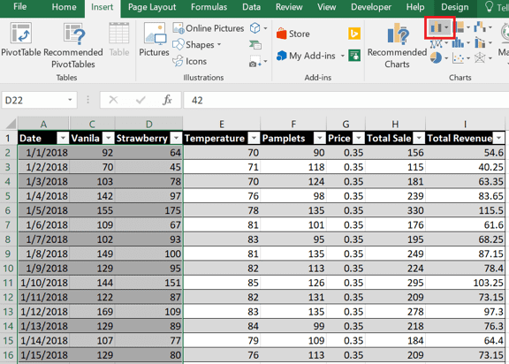Select the Vanila cell with 169
509x364 pixels.
pyautogui.click(x=92, y=312)
